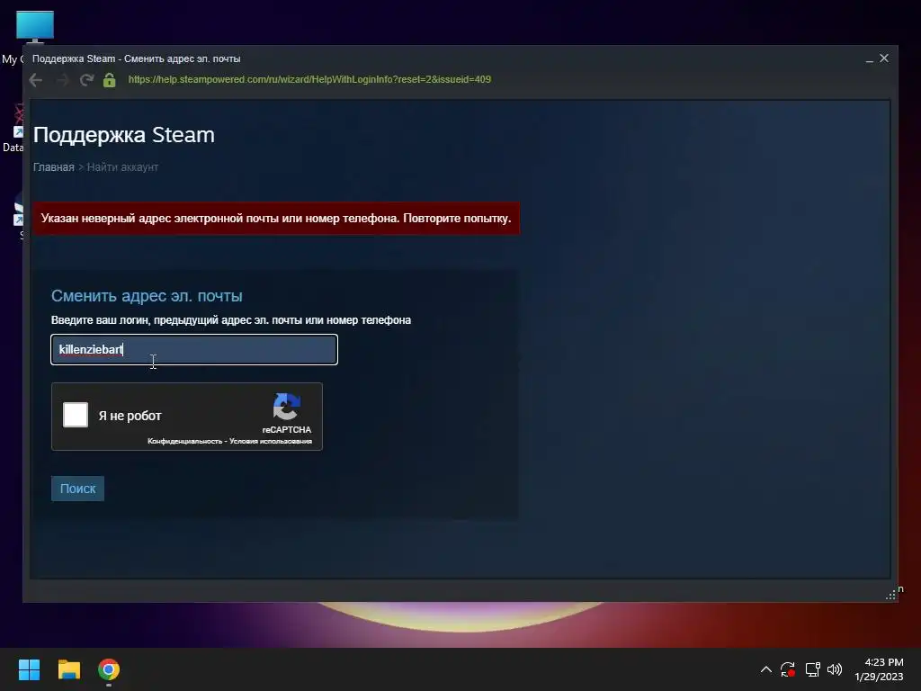Open the "Конфиденциальность" reCAPTCHA link
This screenshot has width=921, height=691.
pos(185,441)
